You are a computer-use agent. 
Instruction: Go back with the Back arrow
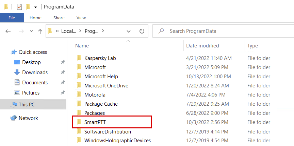coord(8,31)
